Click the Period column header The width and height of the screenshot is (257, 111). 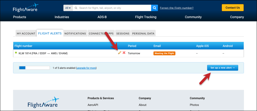pyautogui.click(x=132, y=46)
